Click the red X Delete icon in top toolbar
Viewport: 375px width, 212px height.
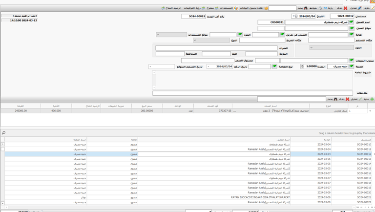click(x=345, y=8)
